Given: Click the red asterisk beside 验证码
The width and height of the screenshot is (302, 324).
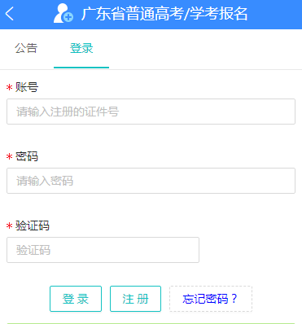Looking at the screenshot, I should pos(10,225).
